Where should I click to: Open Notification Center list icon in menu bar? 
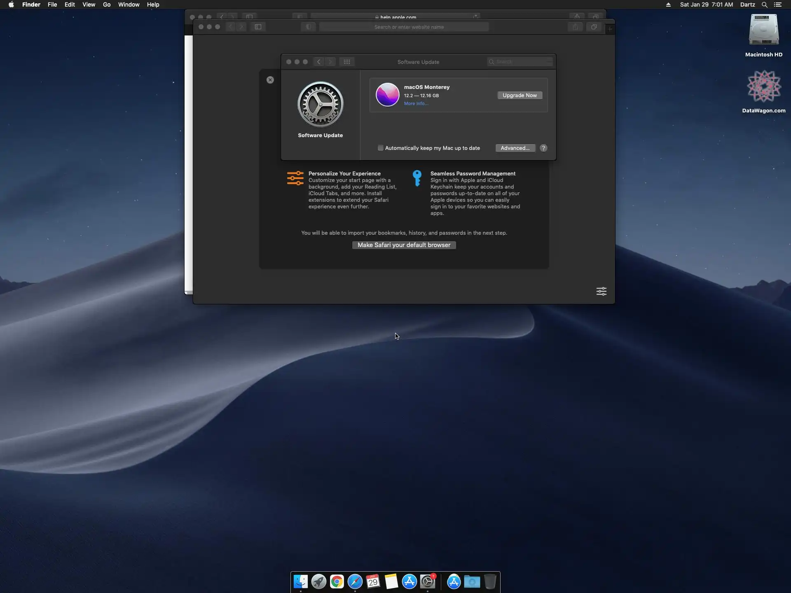click(778, 5)
